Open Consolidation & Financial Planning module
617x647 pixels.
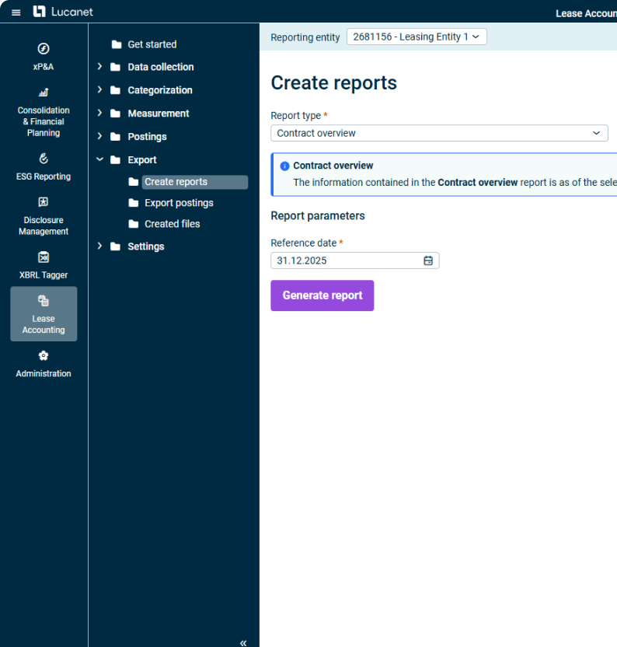coord(44,113)
